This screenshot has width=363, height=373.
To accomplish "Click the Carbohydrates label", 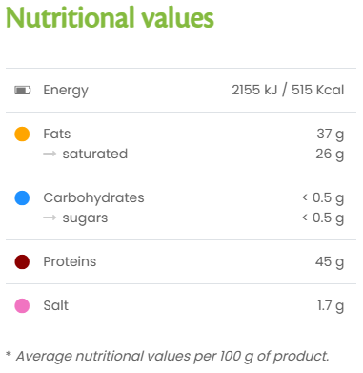I will pos(93,198).
